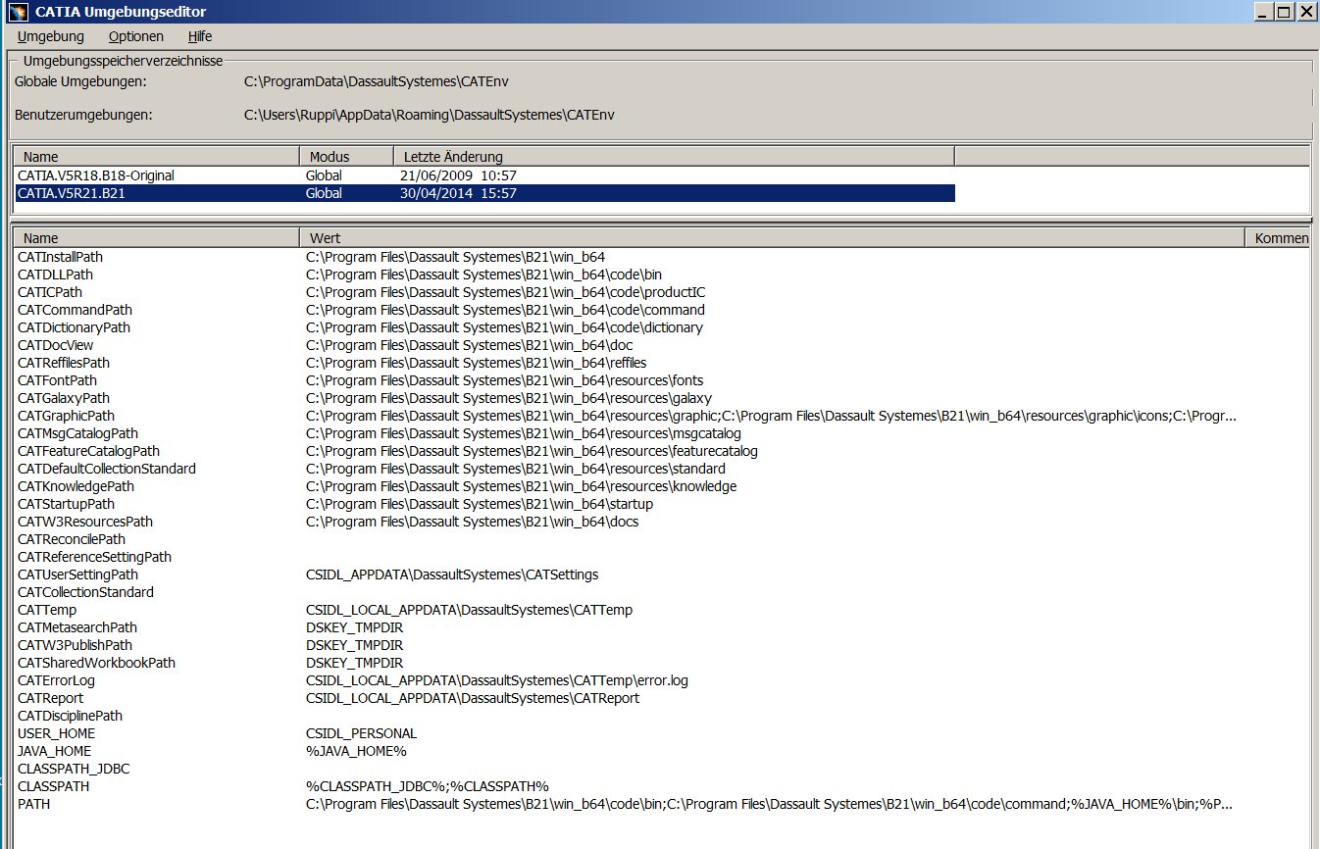Select the CATReport variable
Screen dimensions: 1320x849
(x=50, y=698)
